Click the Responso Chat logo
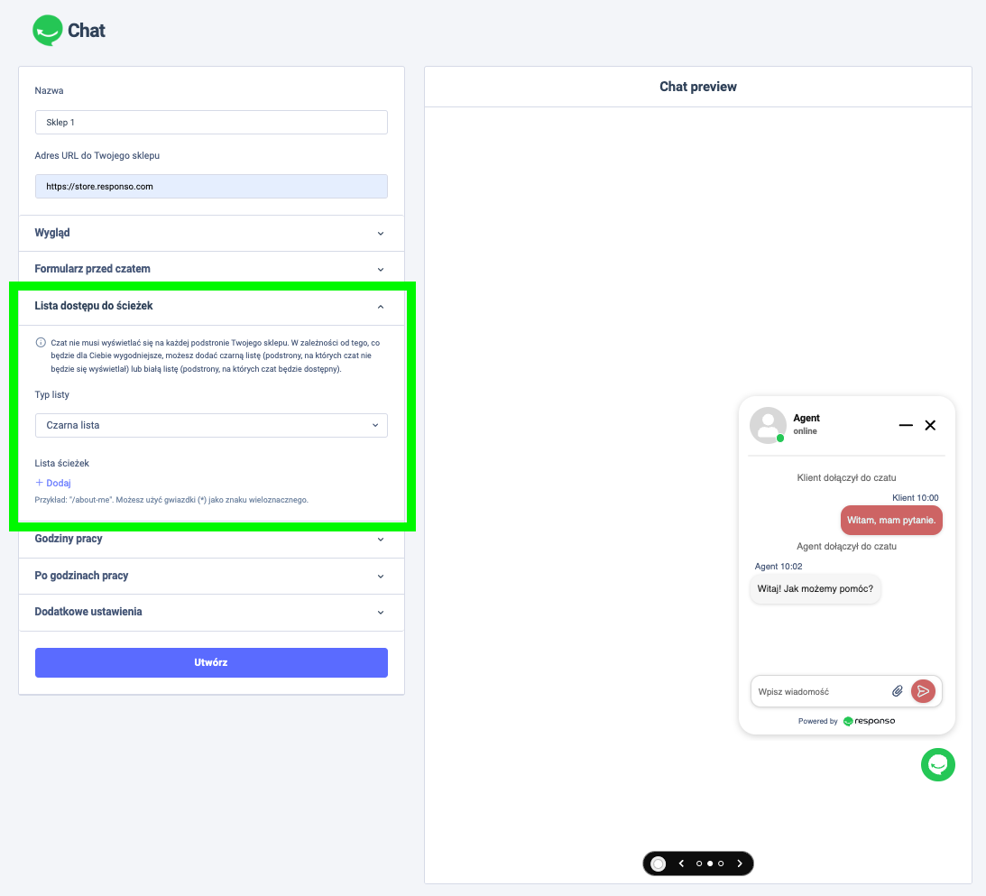 coord(69,31)
